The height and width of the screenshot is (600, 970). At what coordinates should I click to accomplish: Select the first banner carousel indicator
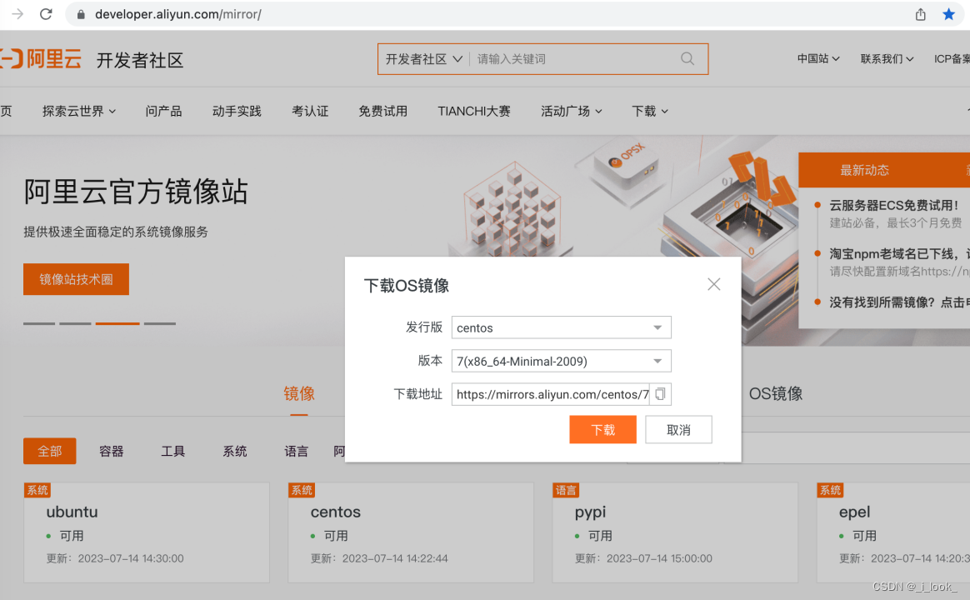pos(39,323)
